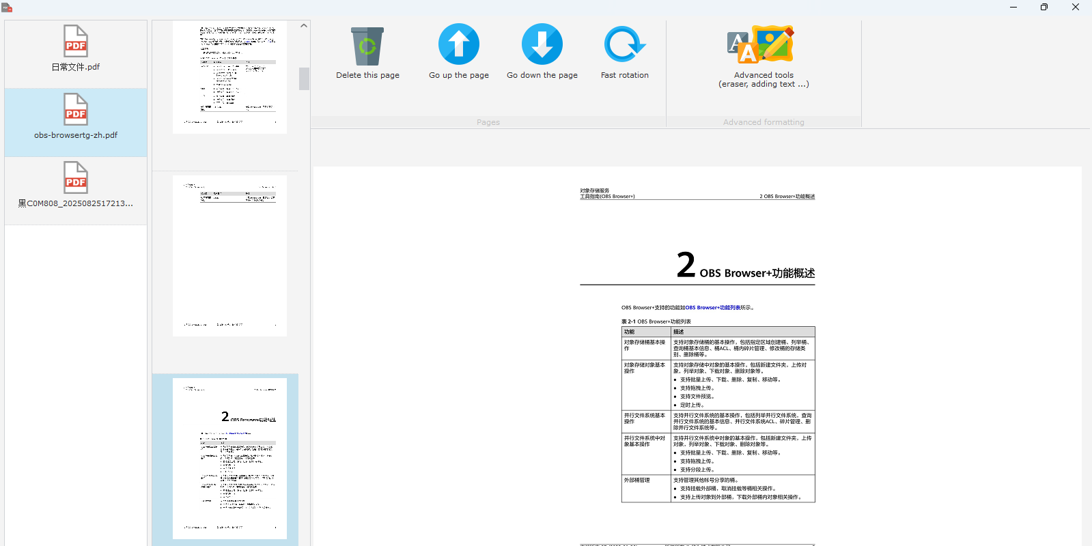Viewport: 1092px width, 546px height.
Task: Select the 黑COM808_2025082517213 PDF file
Action: tap(76, 191)
